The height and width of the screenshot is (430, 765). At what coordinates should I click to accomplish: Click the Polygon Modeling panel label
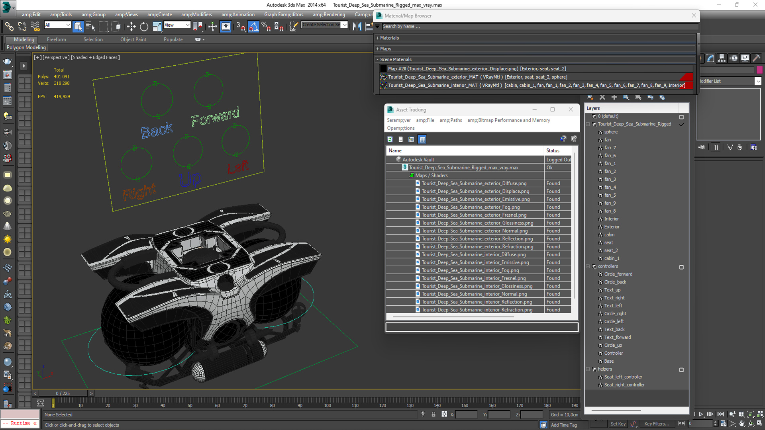click(26, 47)
